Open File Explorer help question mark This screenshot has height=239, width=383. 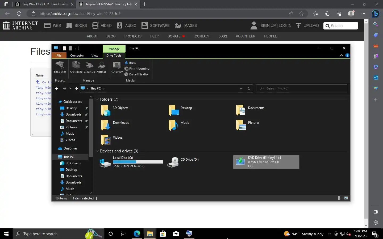coord(347,55)
